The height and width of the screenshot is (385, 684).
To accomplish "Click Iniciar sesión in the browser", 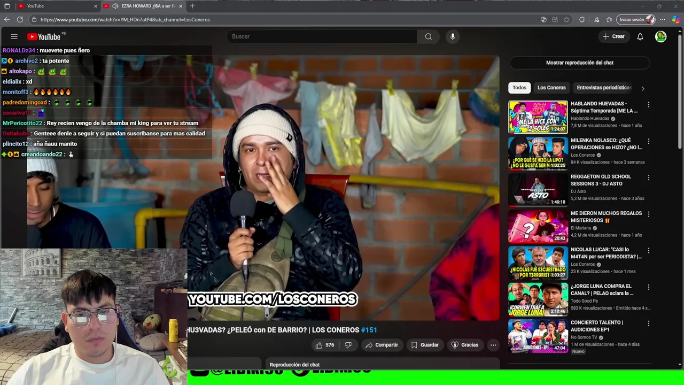I will [636, 20].
